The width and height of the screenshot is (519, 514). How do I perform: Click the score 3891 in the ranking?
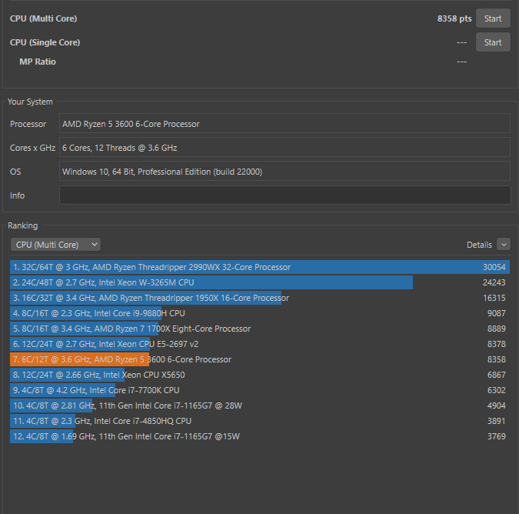[x=497, y=421]
